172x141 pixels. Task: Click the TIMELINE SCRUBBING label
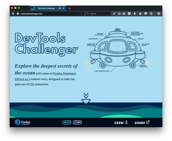coord(143,66)
